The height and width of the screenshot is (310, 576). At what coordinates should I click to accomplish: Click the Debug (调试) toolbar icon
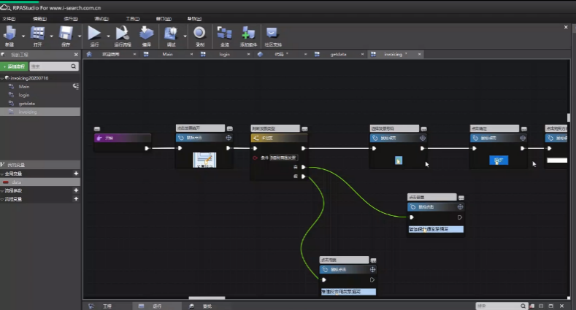pos(171,34)
